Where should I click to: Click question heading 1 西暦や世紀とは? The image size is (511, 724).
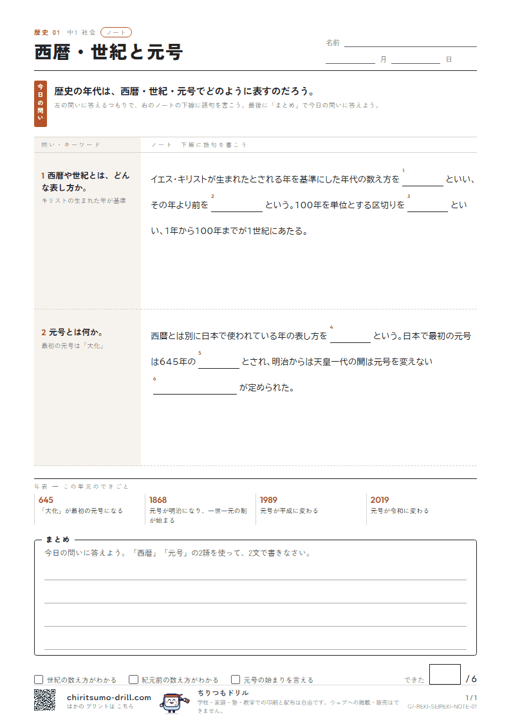pos(86,181)
